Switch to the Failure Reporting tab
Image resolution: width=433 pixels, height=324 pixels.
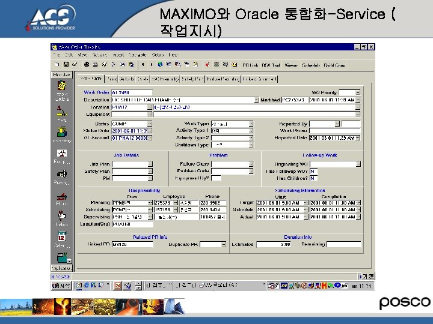223,79
